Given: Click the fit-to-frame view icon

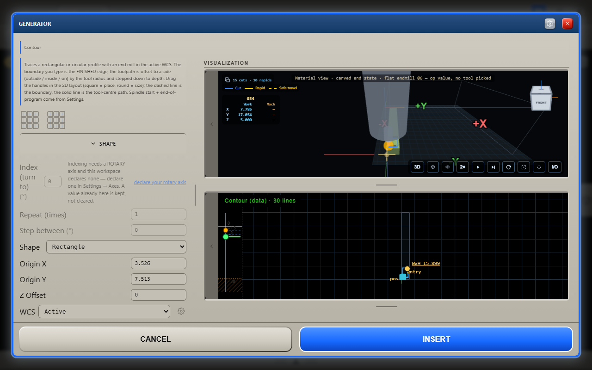Looking at the screenshot, I should click(x=524, y=167).
